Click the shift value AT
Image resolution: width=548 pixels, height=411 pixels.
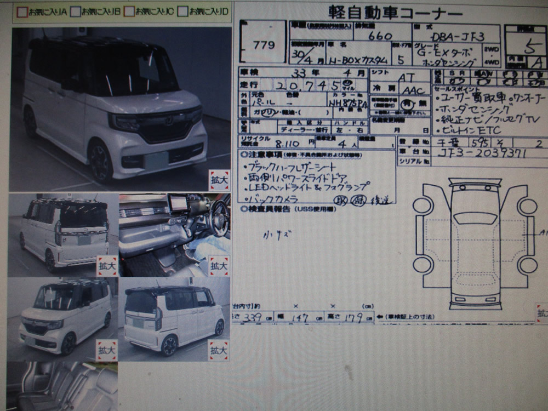coord(407,77)
